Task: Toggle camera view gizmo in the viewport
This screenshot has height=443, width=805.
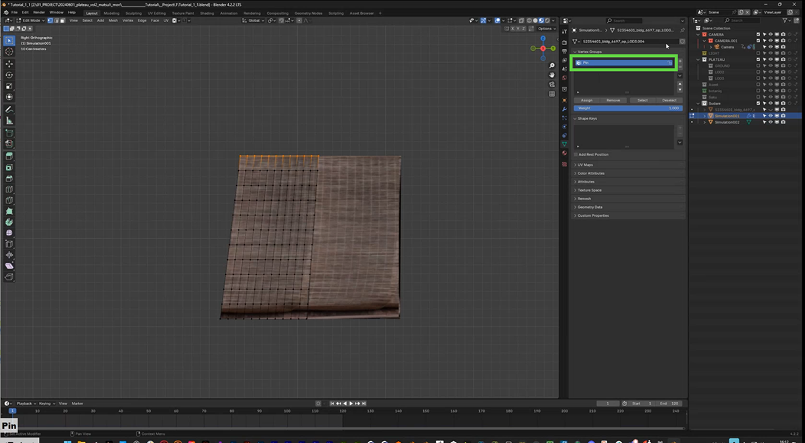Action: tap(551, 85)
